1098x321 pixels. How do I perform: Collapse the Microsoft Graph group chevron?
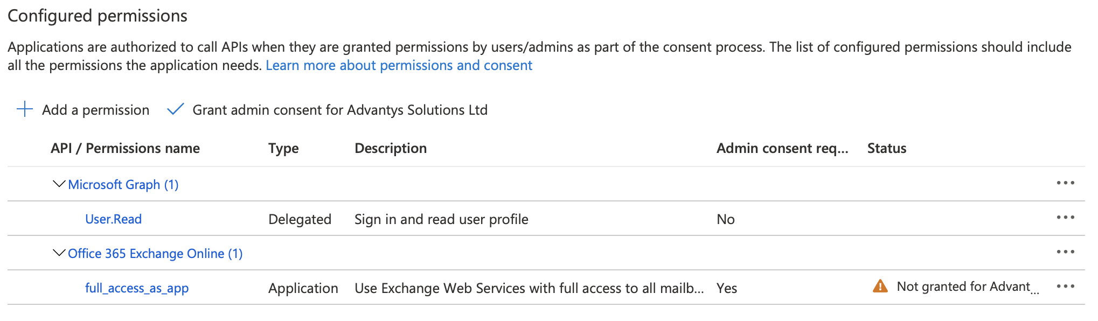coord(59,184)
